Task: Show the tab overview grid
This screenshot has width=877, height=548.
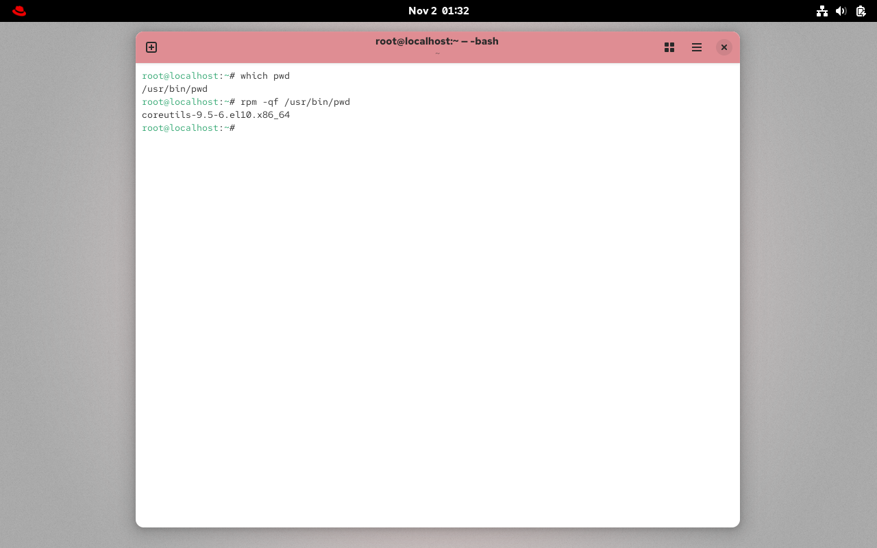Action: (669, 47)
